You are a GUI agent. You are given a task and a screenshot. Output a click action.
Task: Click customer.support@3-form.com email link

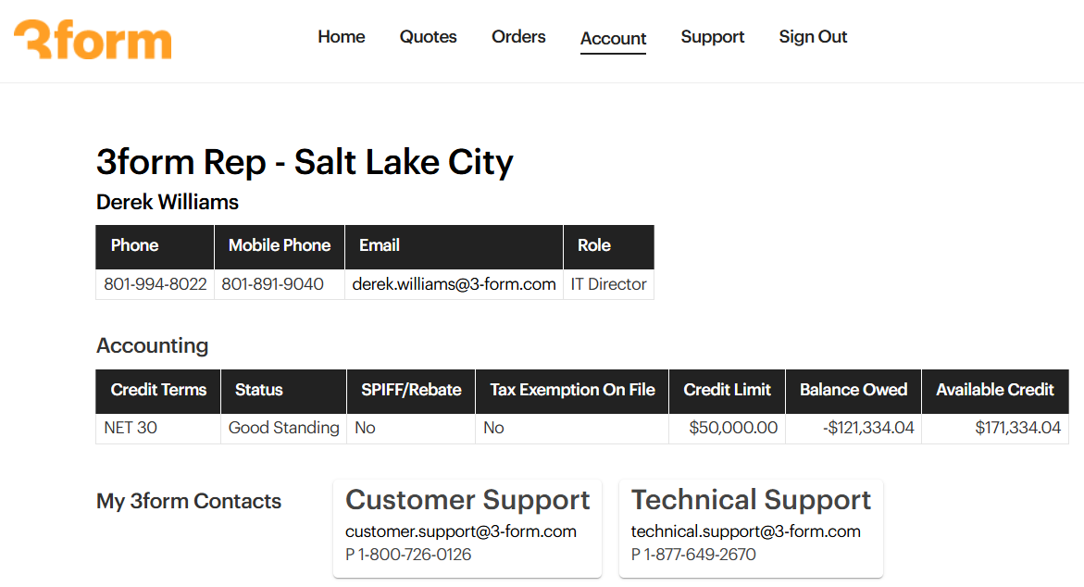461,531
